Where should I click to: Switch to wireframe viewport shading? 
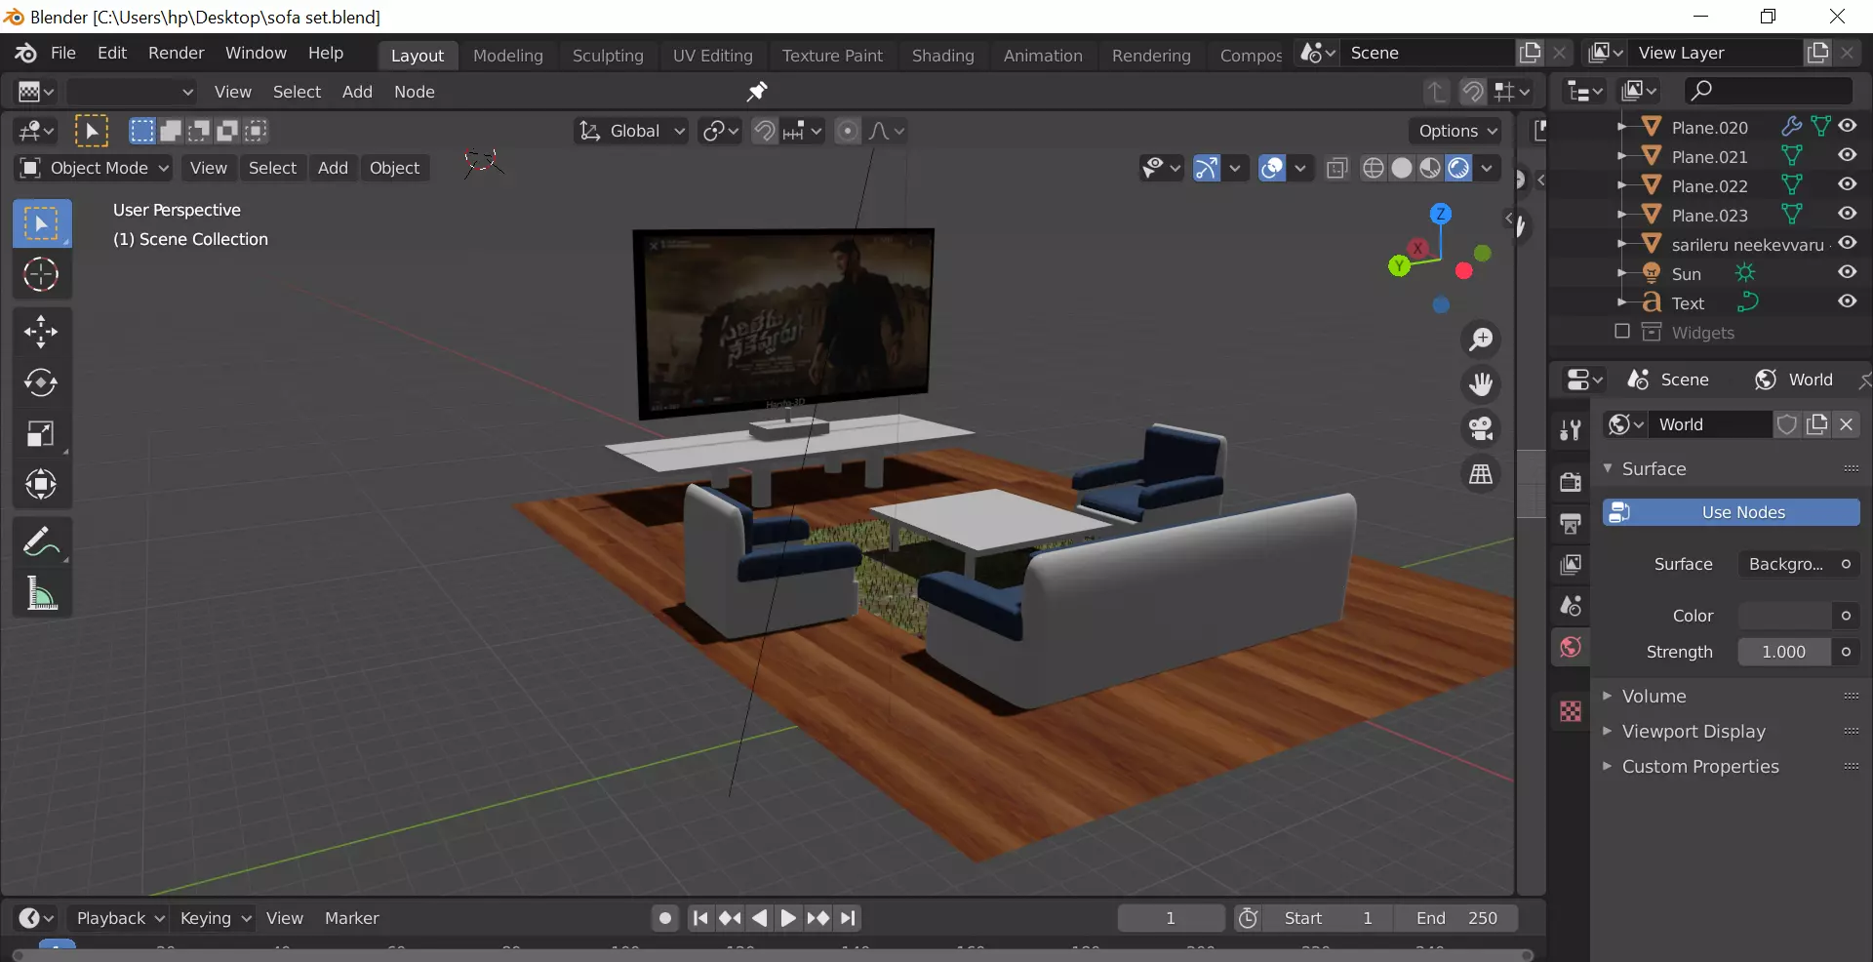[1374, 168]
